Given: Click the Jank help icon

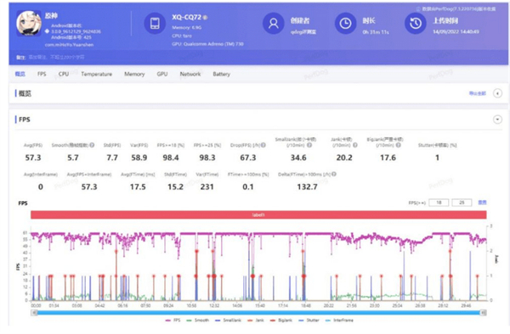Looking at the screenshot, I should (355, 145).
